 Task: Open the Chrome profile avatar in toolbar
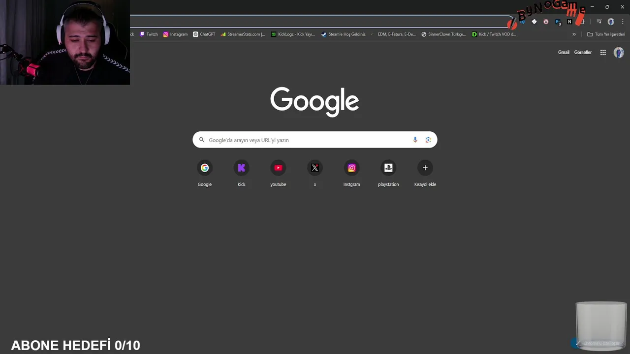pyautogui.click(x=611, y=22)
